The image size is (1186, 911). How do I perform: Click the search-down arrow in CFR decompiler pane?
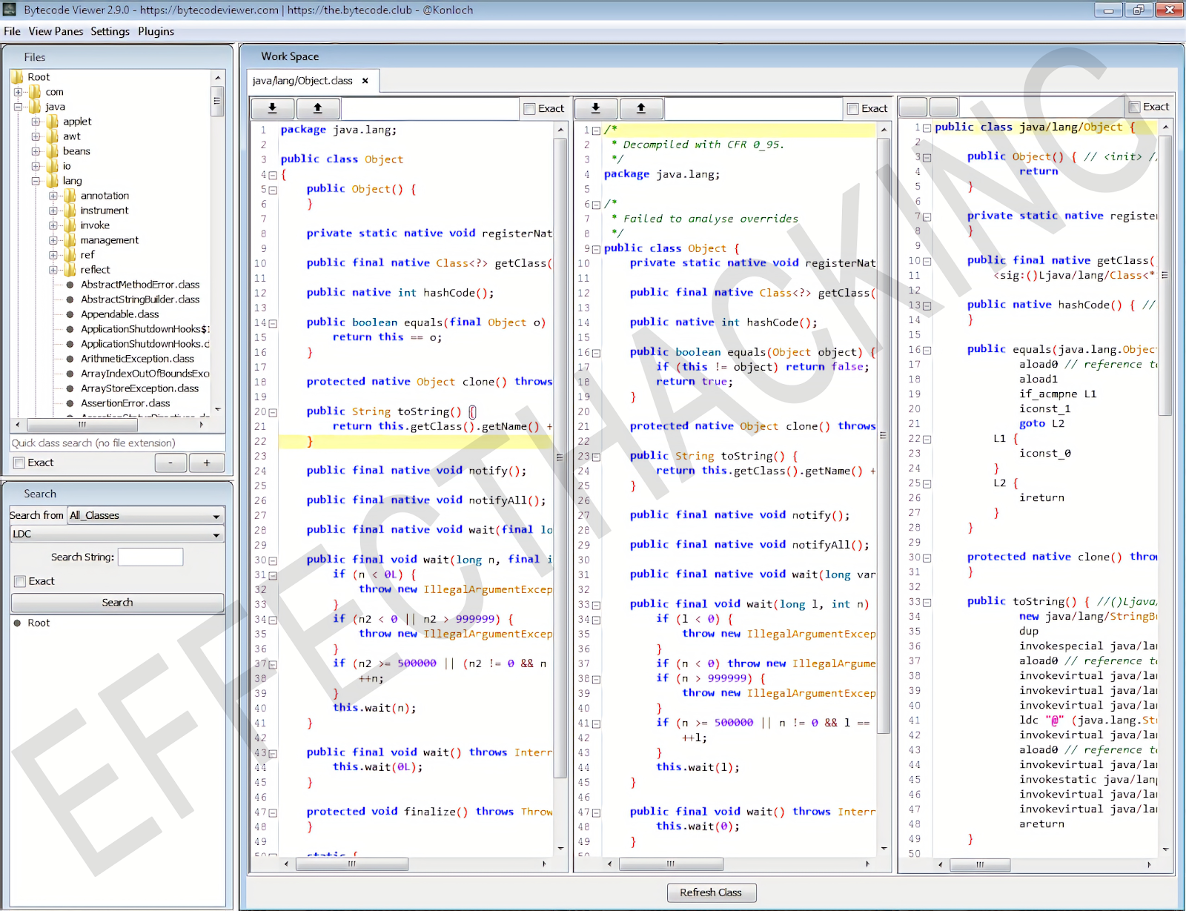tap(596, 108)
